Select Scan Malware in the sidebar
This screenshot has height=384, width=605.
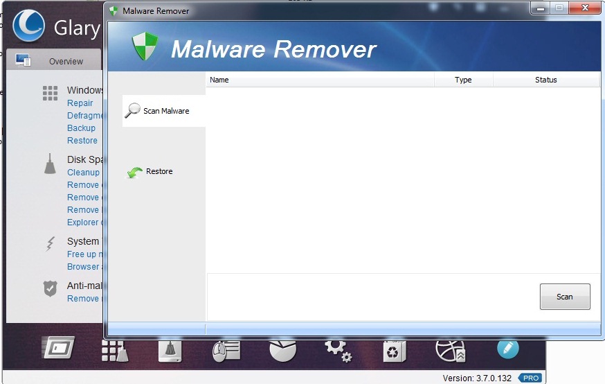pos(164,111)
